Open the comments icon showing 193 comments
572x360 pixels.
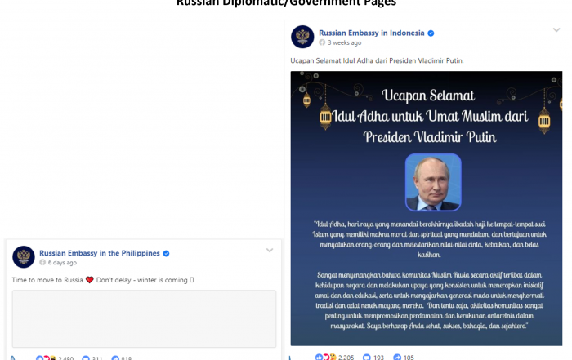click(367, 357)
